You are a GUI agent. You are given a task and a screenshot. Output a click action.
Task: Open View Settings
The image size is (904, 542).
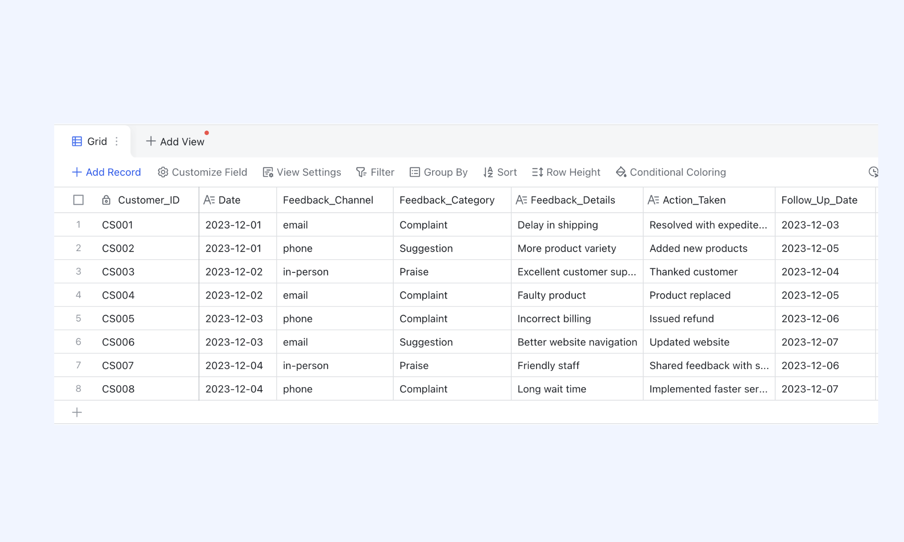point(302,172)
